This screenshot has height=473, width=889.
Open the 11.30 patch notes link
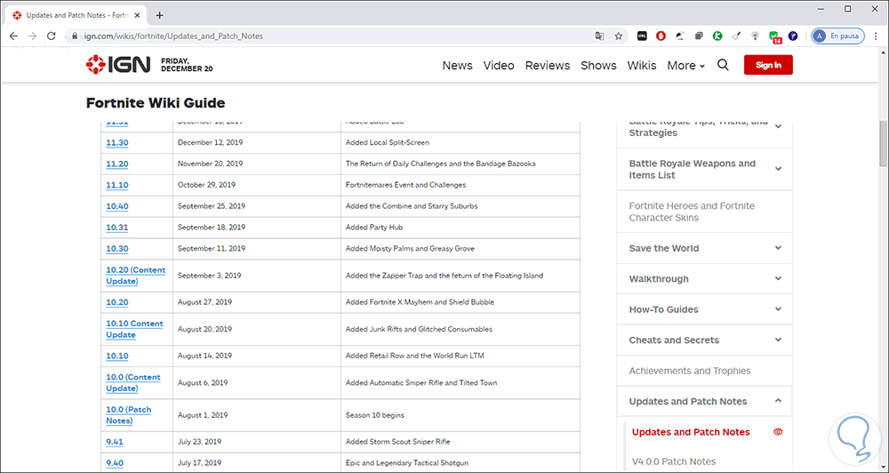tap(117, 142)
